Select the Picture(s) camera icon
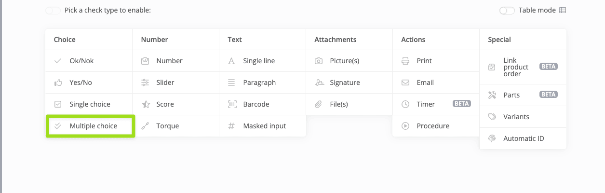605x193 pixels. [319, 61]
